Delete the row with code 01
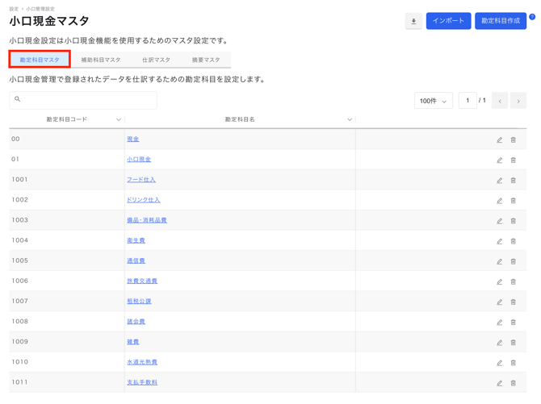 pyautogui.click(x=513, y=160)
